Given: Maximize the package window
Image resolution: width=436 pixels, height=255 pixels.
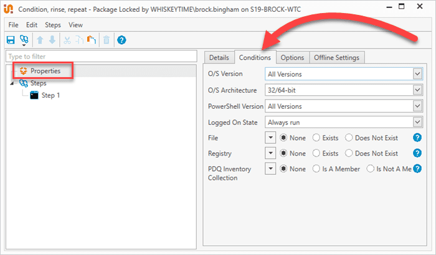Looking at the screenshot, I should click(402, 6).
